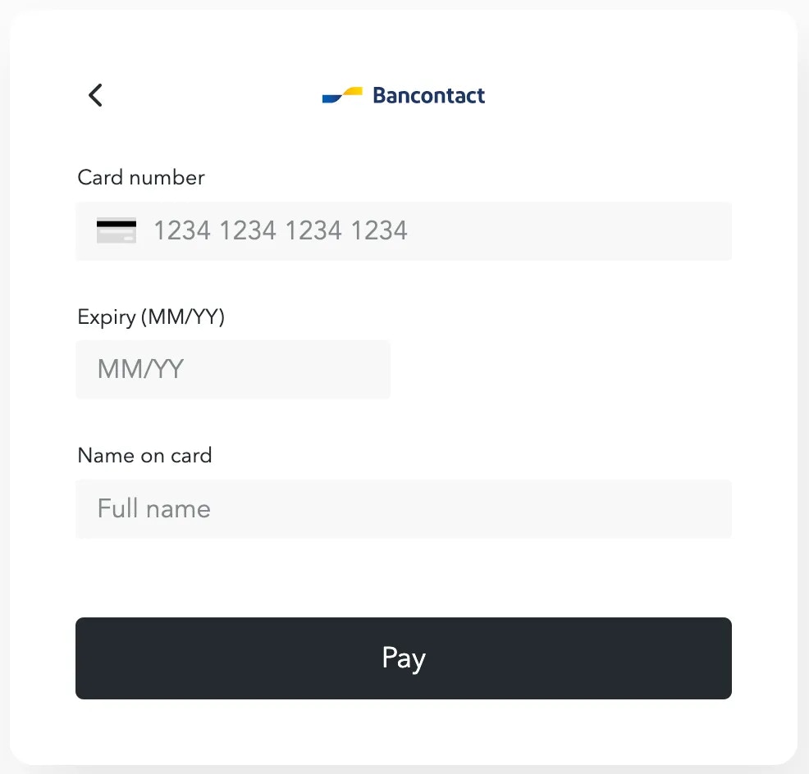Screen dimensions: 809x774
Task: Click the 1234 1234 1234 1234 placeholder
Action: [x=281, y=230]
